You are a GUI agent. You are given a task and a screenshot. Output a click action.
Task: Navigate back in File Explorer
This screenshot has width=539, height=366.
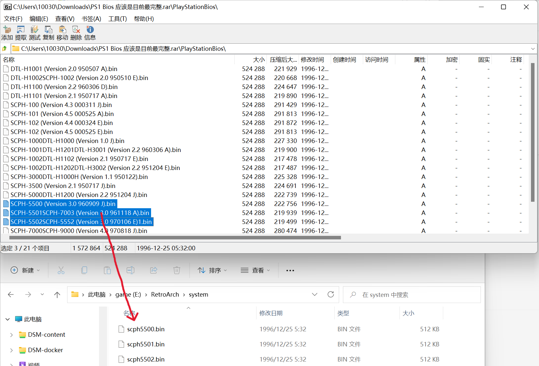point(11,295)
